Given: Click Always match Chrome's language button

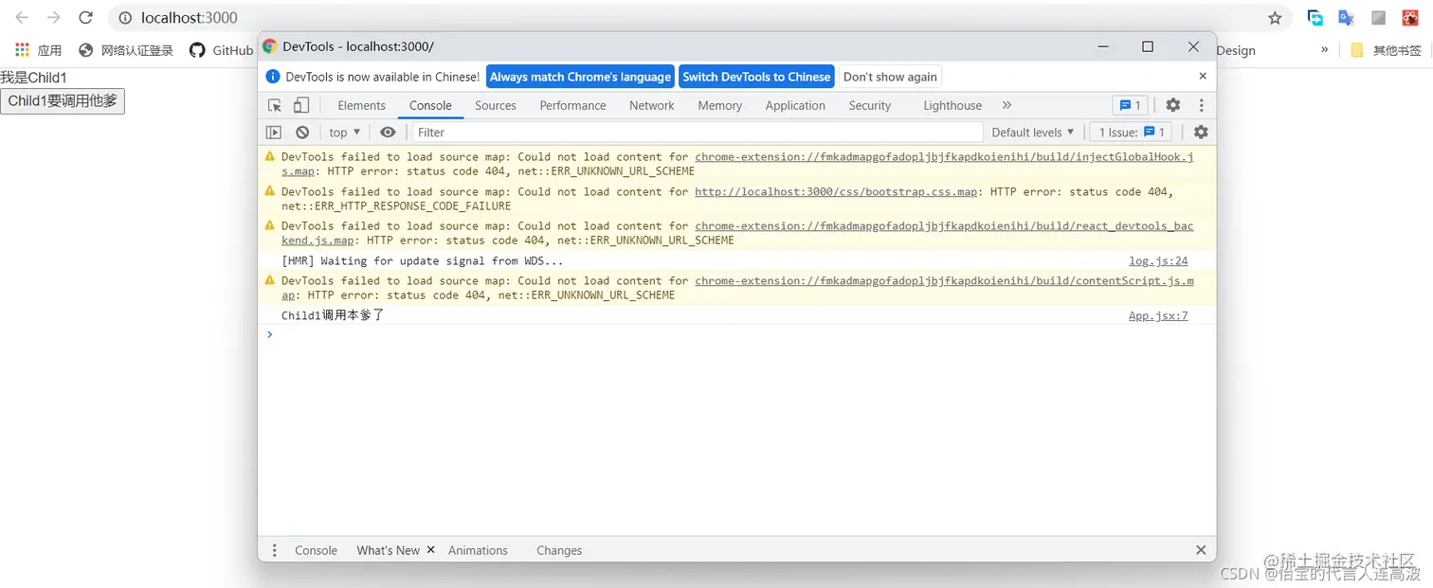Looking at the screenshot, I should tap(580, 77).
